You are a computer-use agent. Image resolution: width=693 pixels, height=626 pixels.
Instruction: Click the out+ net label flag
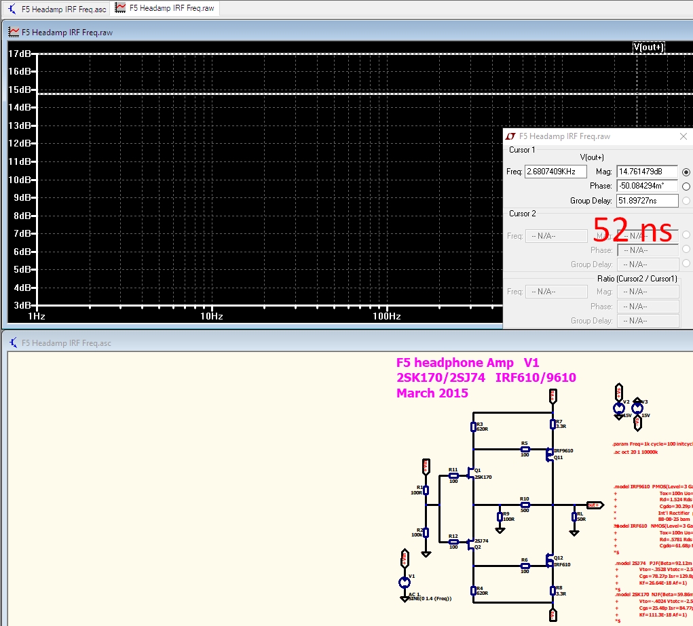coord(594,505)
